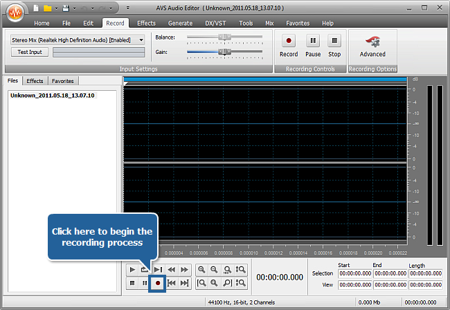This screenshot has width=450, height=310.
Task: Stop recording using the ribbon Stop button
Action: (334, 46)
